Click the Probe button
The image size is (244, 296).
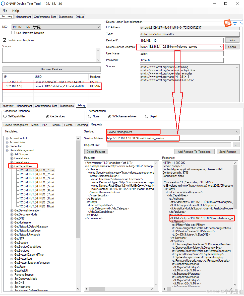click(x=232, y=40)
